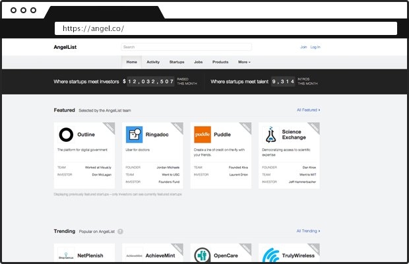Image resolution: width=409 pixels, height=264 pixels.
Task: Click the Ringadoc blue logo icon
Action: [x=135, y=135]
